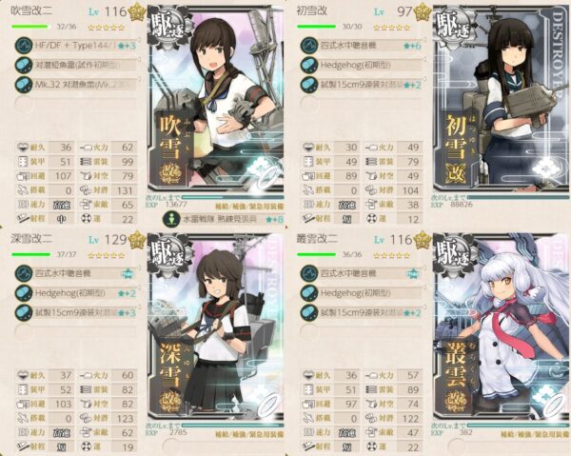Select Murakumo's 15cm 9-tube ASW rocket icon
This screenshot has height=456, width=571.
click(x=309, y=312)
